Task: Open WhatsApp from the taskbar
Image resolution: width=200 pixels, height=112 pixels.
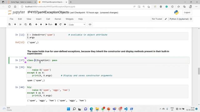Action: click(103, 109)
